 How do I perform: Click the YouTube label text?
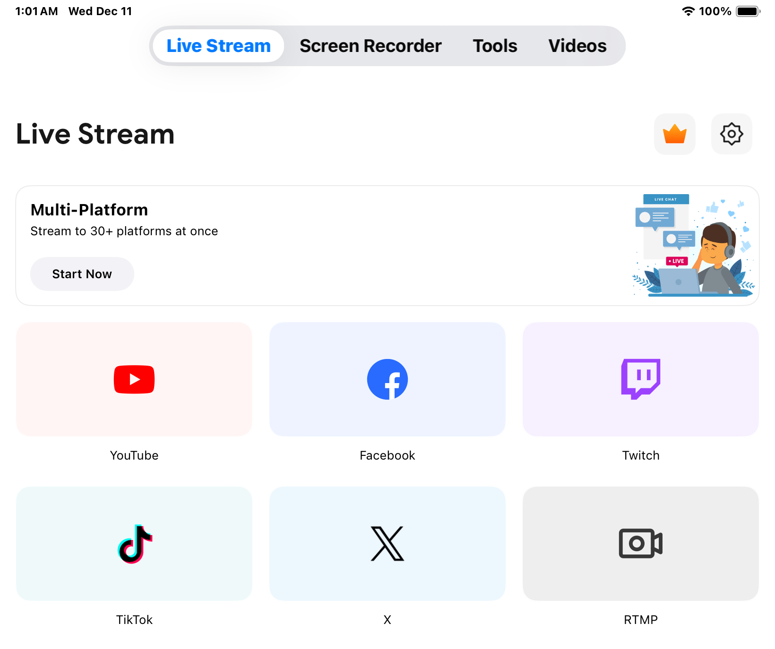pos(134,455)
